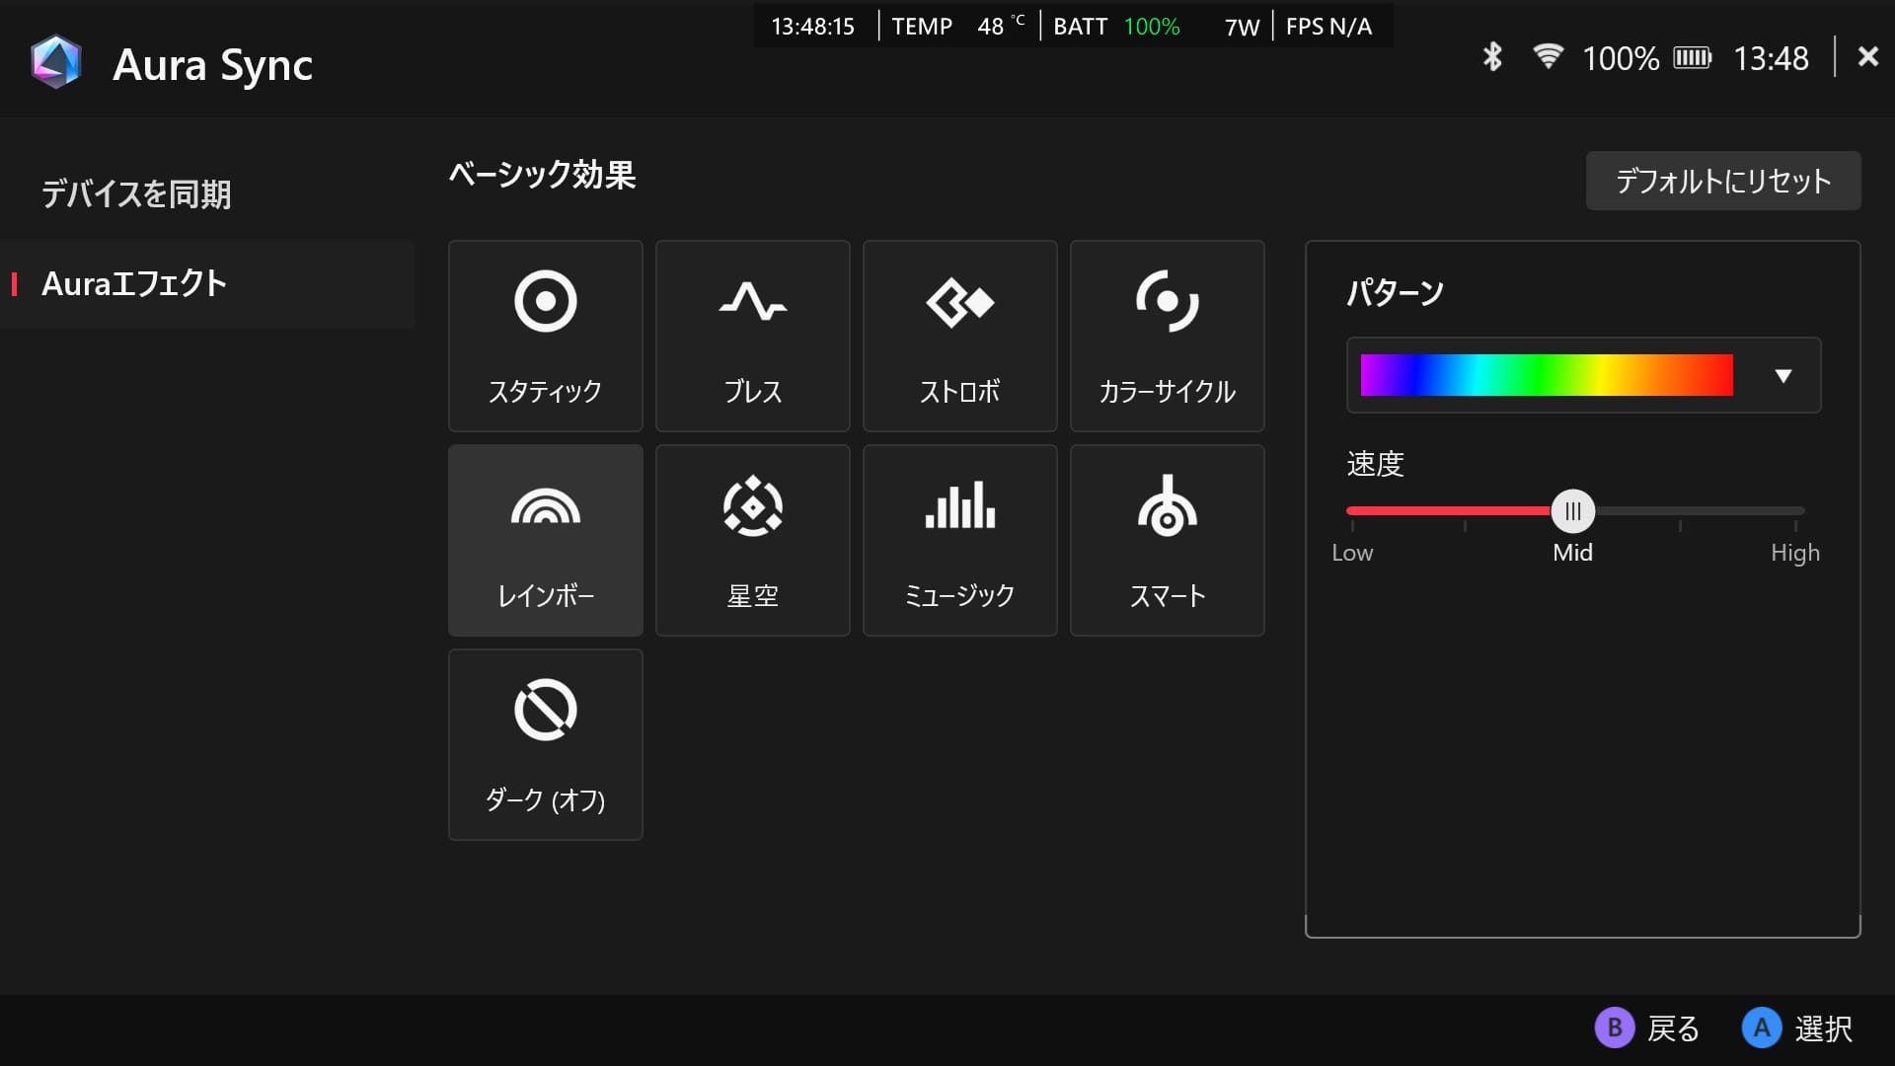The width and height of the screenshot is (1895, 1066).
Task: Open the デバイスを同期 tab
Action: 136,194
